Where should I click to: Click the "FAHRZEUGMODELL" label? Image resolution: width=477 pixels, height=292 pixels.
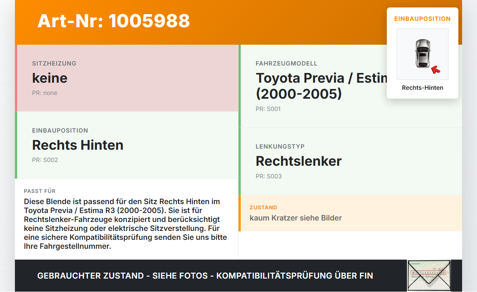click(287, 64)
